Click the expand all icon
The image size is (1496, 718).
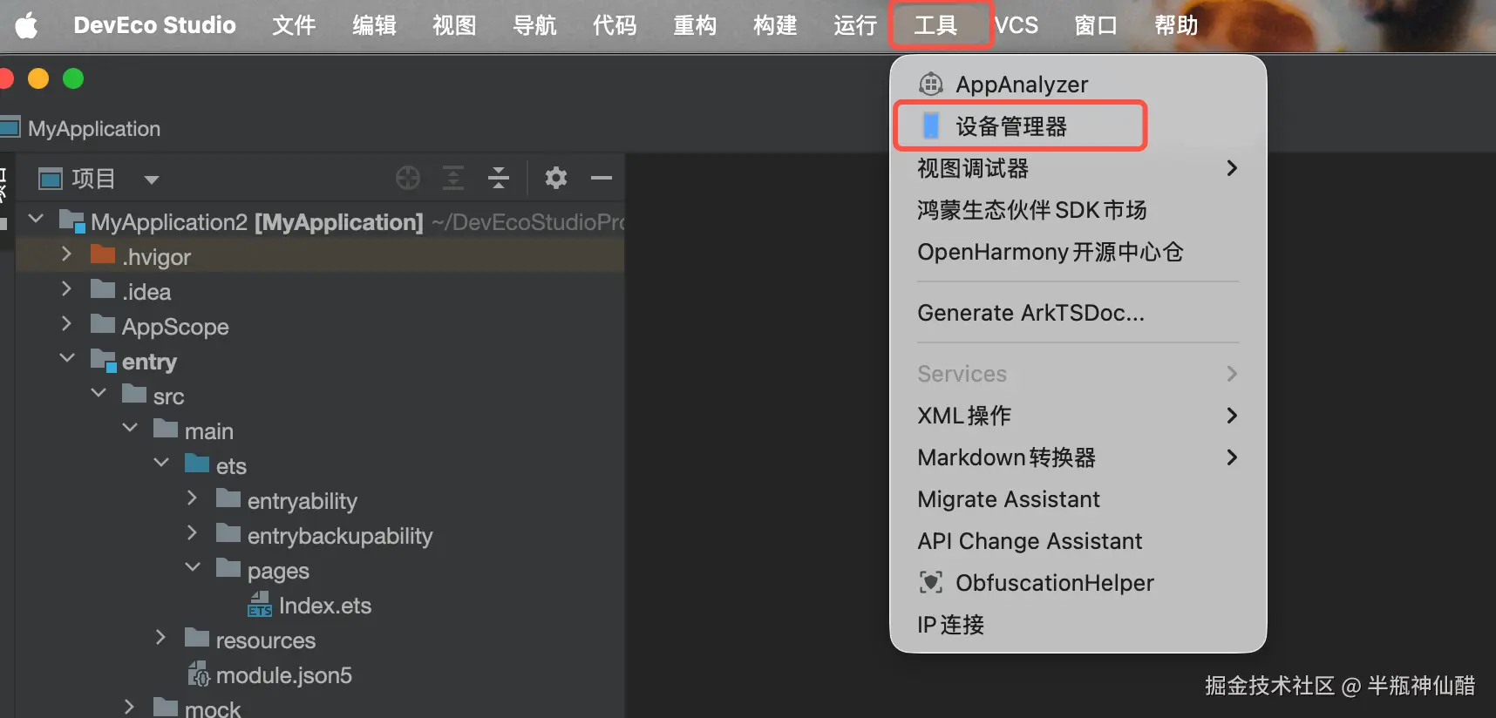click(x=453, y=178)
